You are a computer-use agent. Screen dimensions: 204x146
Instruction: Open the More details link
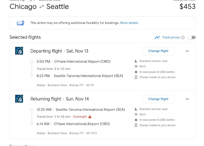[129, 23]
